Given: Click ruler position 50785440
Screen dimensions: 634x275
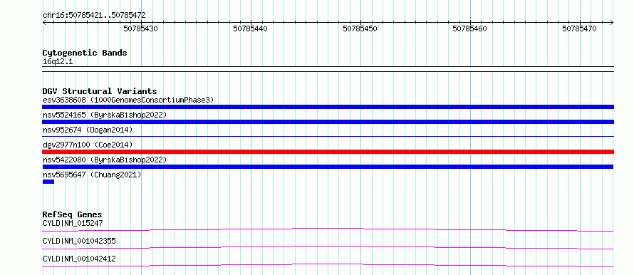Looking at the screenshot, I should click(251, 28).
